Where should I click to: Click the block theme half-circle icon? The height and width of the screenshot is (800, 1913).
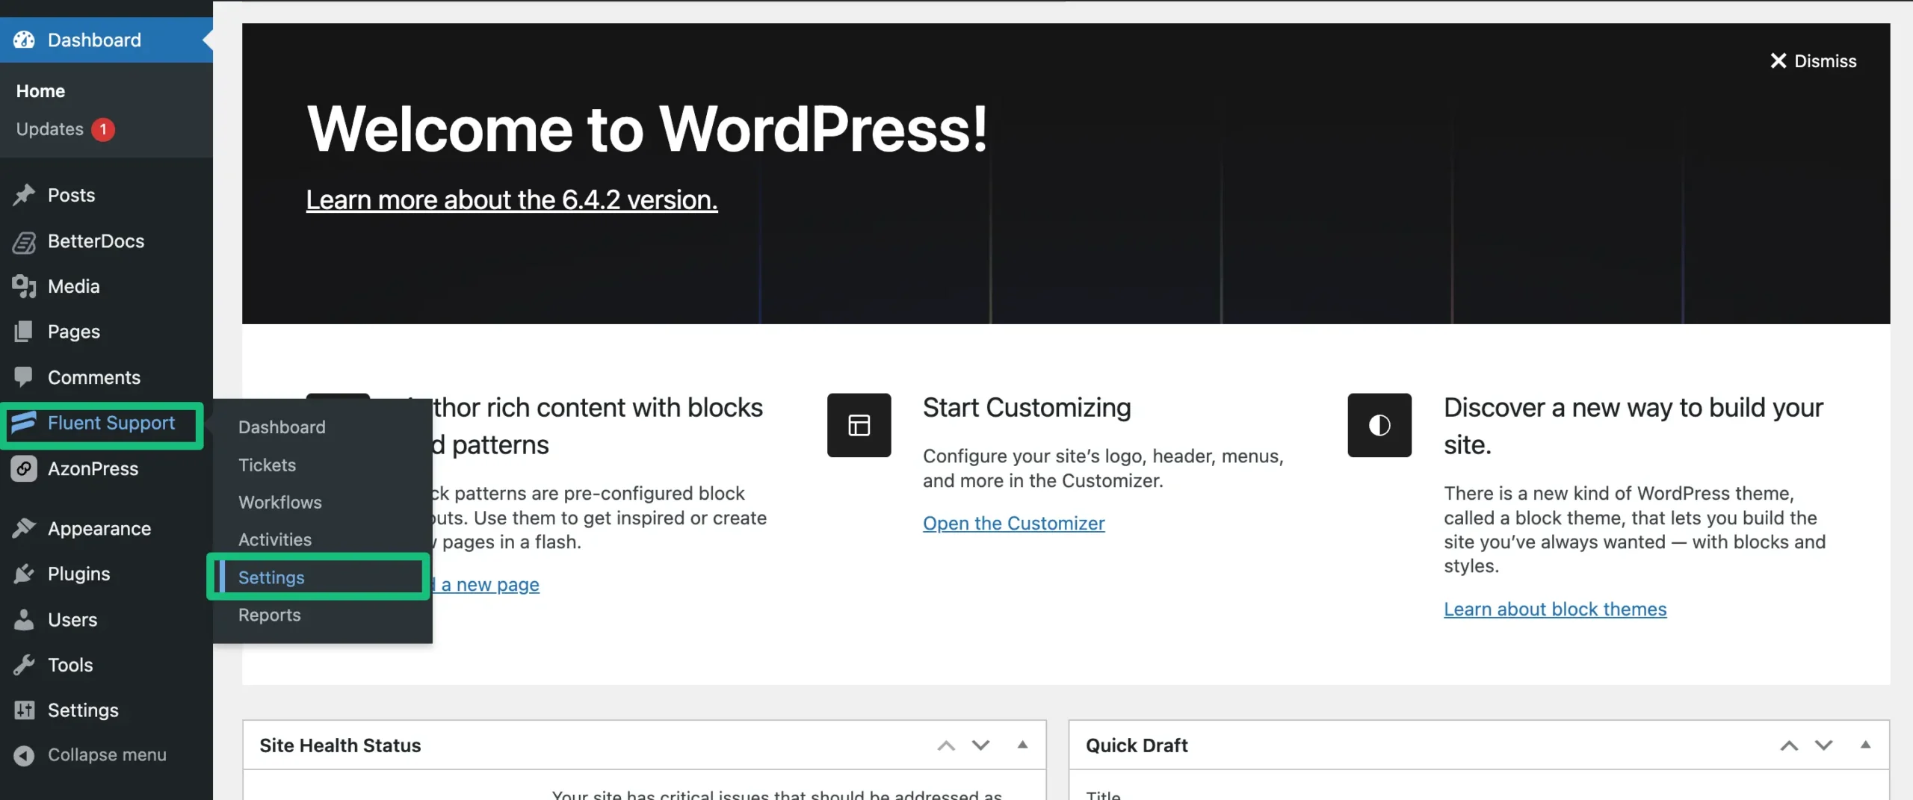1379,425
